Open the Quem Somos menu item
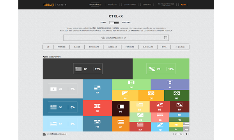The height and width of the screenshot is (140, 234). (x=130, y=5)
